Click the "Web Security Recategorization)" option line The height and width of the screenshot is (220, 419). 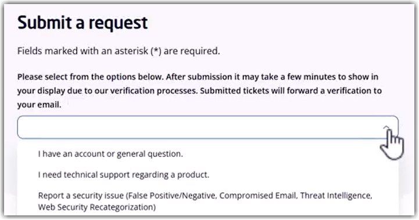click(x=96, y=207)
